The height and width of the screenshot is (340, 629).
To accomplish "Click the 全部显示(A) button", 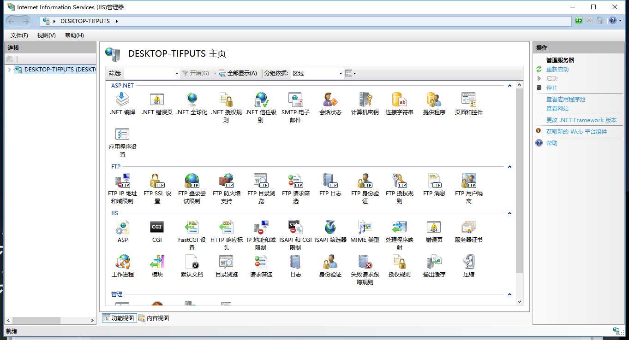I will click(238, 73).
